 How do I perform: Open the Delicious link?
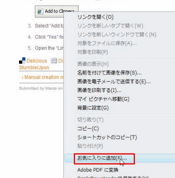[37, 61]
